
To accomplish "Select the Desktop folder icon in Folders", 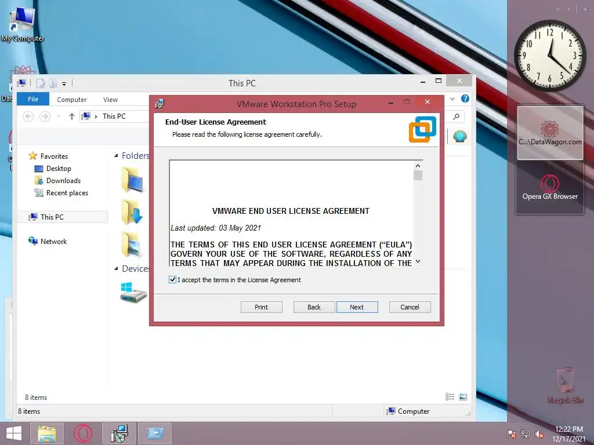I will pos(132,180).
